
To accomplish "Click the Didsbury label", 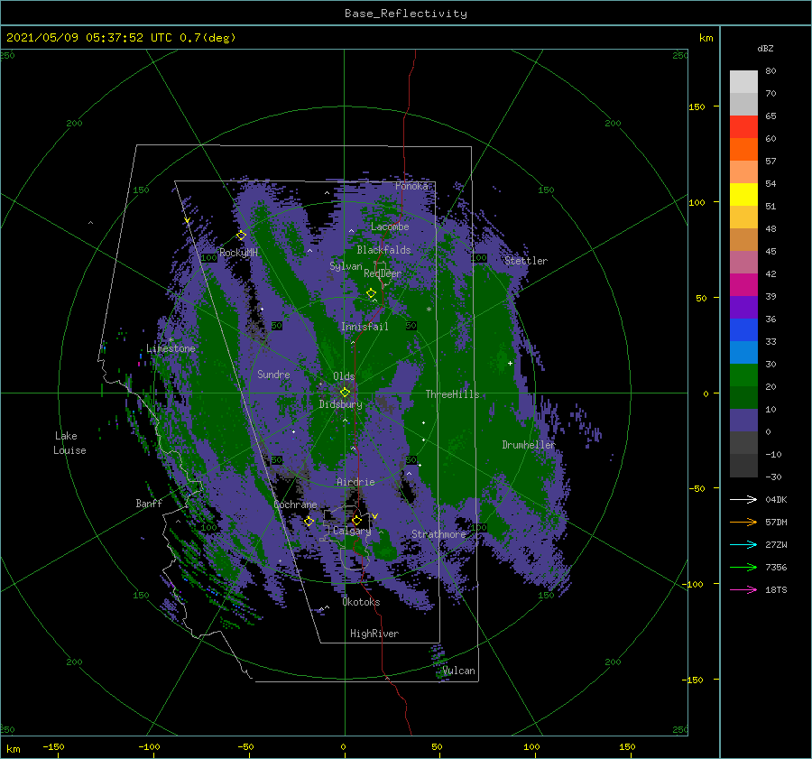I will point(341,404).
